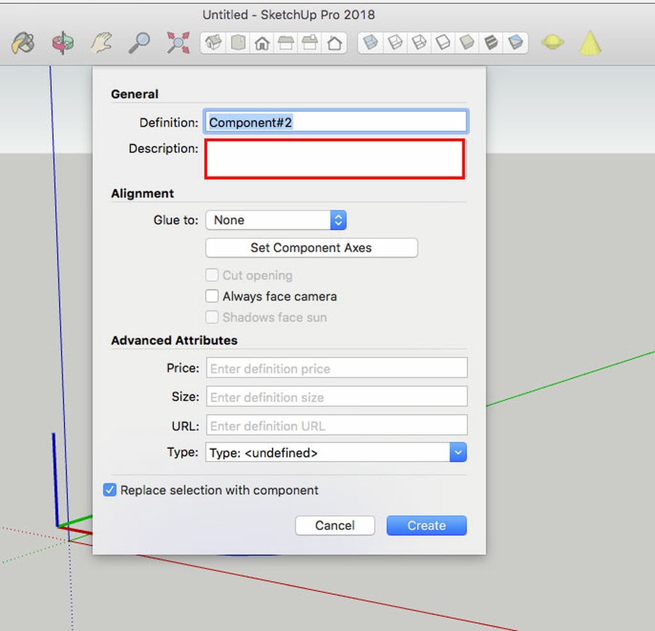Screen dimensions: 655x631
Task: Click the Cut opening checkbox
Action: click(212, 276)
